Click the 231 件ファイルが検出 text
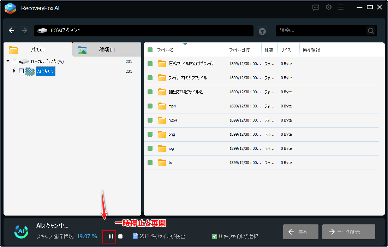Screen dimensions: 388x247 tap(162, 236)
